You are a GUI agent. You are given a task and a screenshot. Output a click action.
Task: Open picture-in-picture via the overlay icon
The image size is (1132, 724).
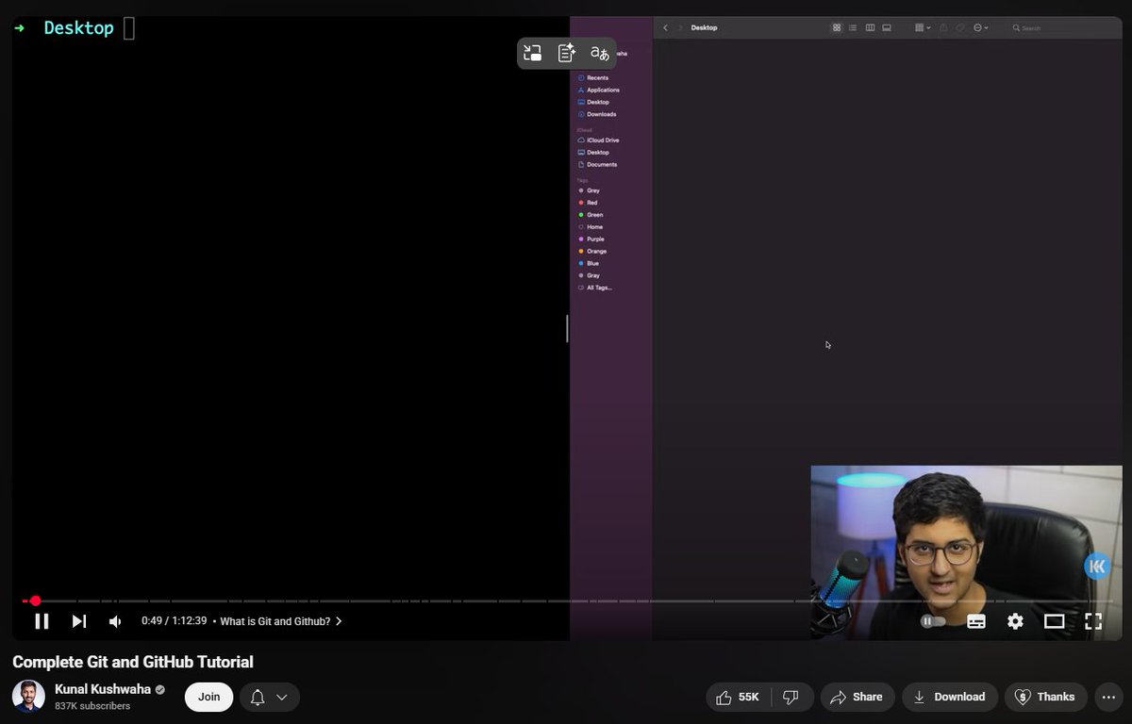[x=531, y=53]
